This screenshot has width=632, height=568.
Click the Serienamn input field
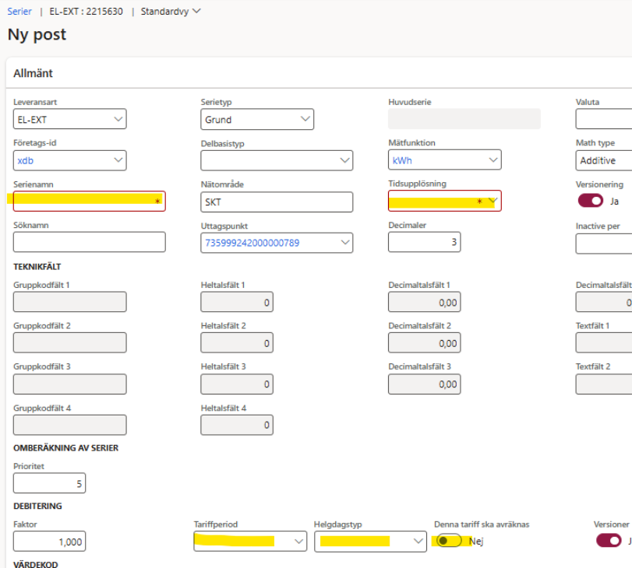pyautogui.click(x=84, y=201)
